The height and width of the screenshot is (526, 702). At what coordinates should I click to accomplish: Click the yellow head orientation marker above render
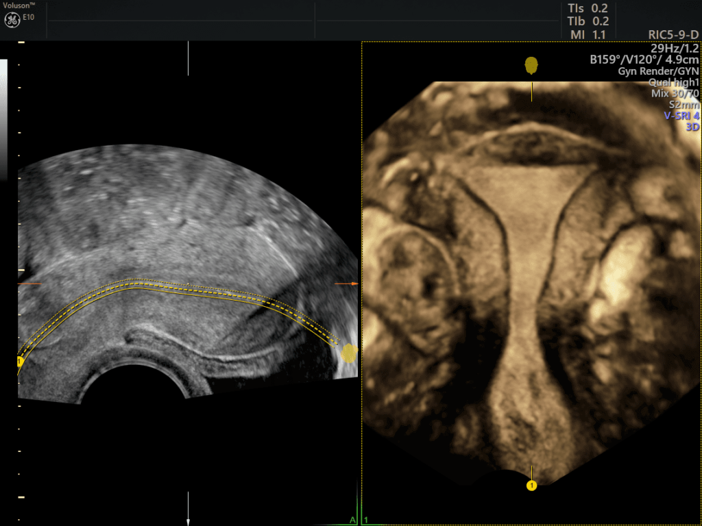(531, 66)
